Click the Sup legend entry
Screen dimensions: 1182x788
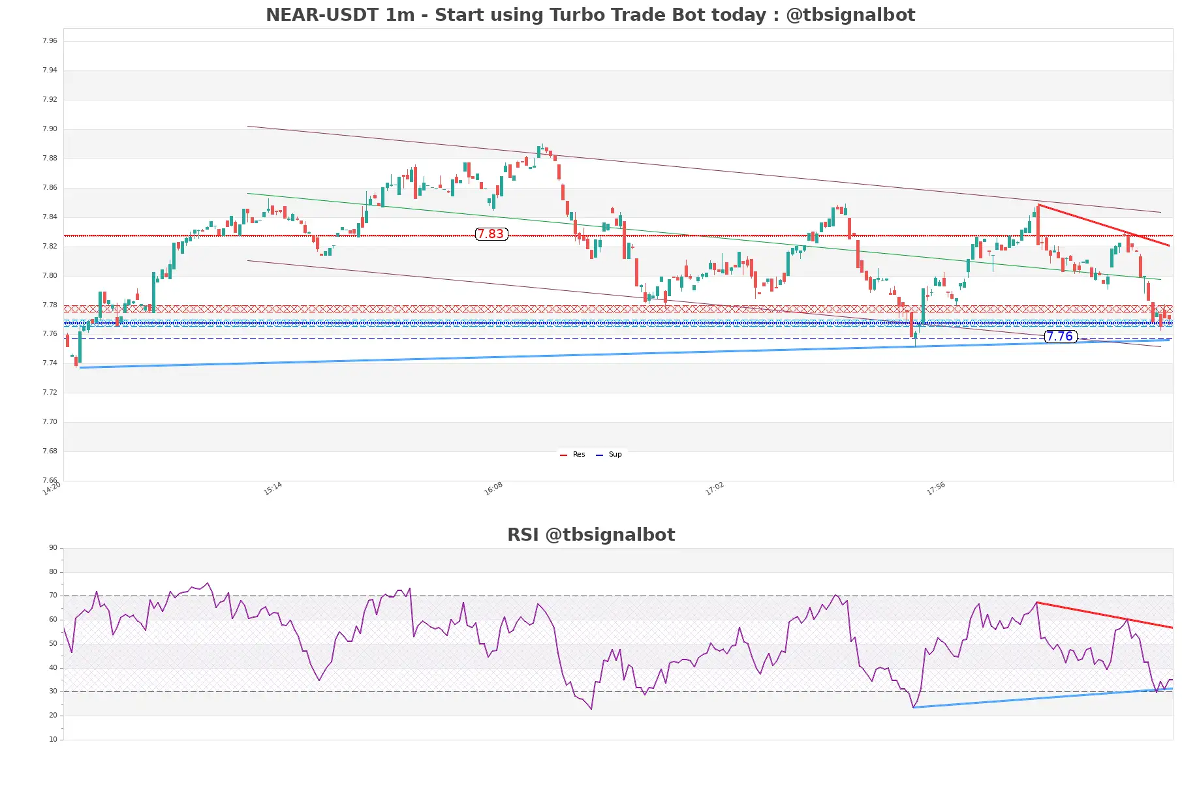coord(609,455)
